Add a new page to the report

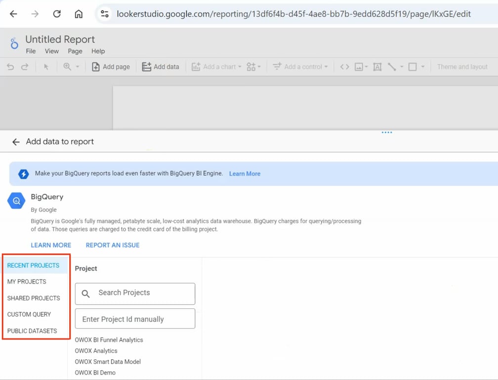tap(111, 67)
